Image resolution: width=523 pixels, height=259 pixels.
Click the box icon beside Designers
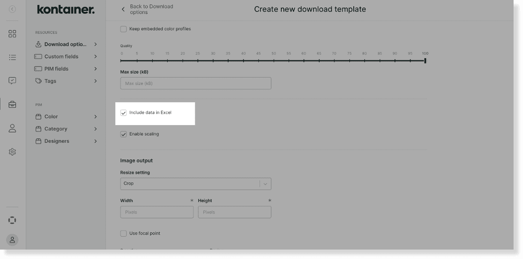tap(38, 141)
